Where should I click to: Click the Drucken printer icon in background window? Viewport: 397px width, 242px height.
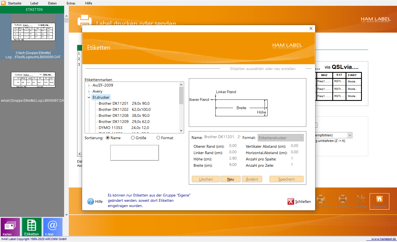(343, 201)
